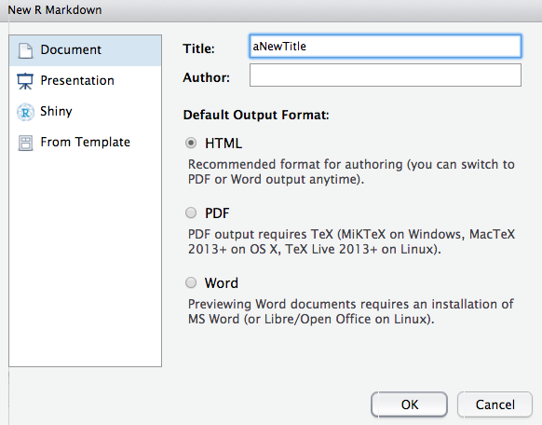Image resolution: width=542 pixels, height=425 pixels.
Task: Enable the PDF output radio button
Action: click(191, 212)
